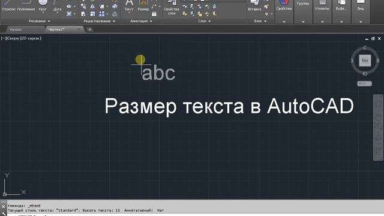Select the Отрезок (Line) tool
This screenshot has width=384, height=216.
point(8,6)
